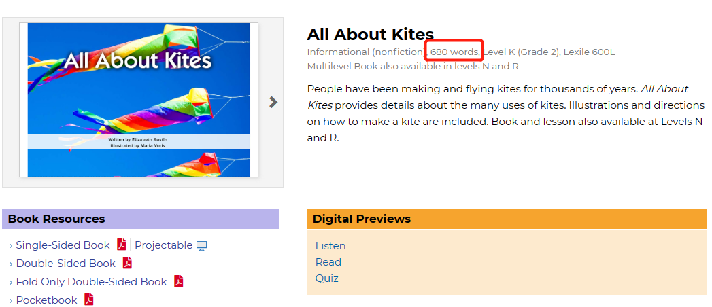Open the Projectable link
712x307 pixels.
pyautogui.click(x=163, y=245)
